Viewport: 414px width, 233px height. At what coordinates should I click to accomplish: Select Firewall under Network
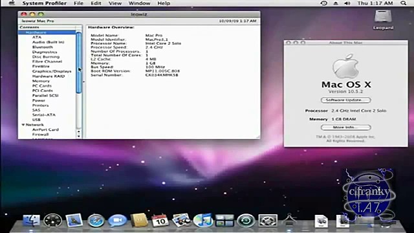pos(40,135)
